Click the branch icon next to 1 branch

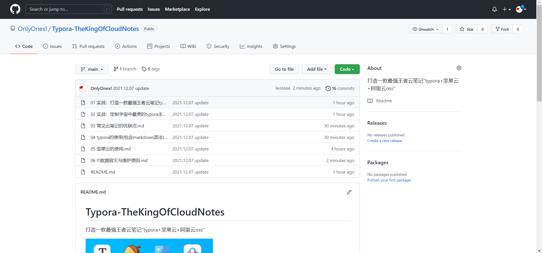[x=116, y=69]
